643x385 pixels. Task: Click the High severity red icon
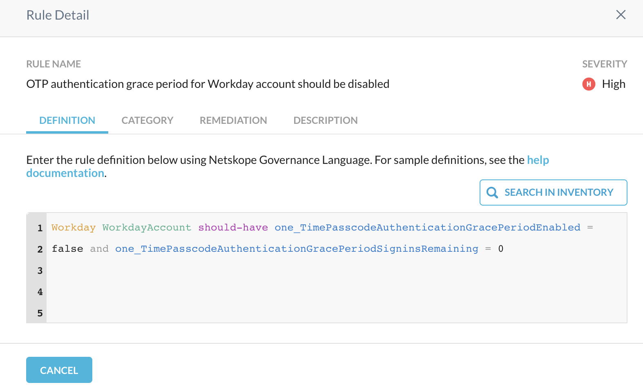click(589, 84)
